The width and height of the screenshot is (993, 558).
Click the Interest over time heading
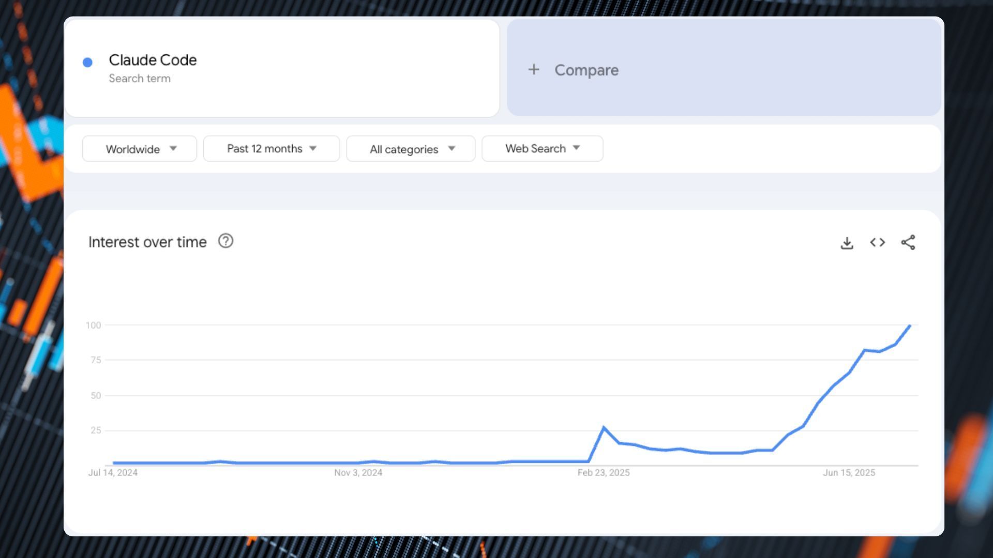[x=147, y=242]
